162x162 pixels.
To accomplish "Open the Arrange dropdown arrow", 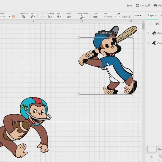I will [52, 17].
